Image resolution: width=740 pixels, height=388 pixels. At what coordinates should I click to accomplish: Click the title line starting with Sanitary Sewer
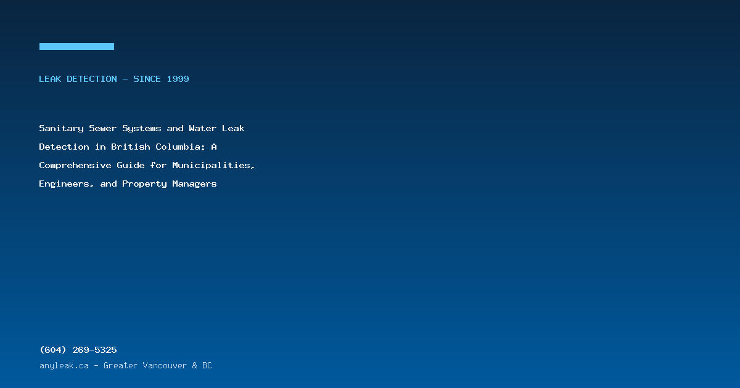(x=142, y=129)
